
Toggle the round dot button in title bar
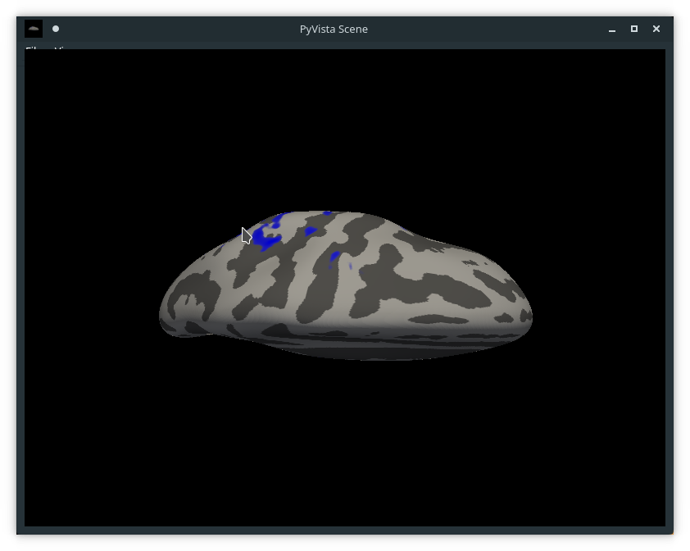click(x=56, y=29)
